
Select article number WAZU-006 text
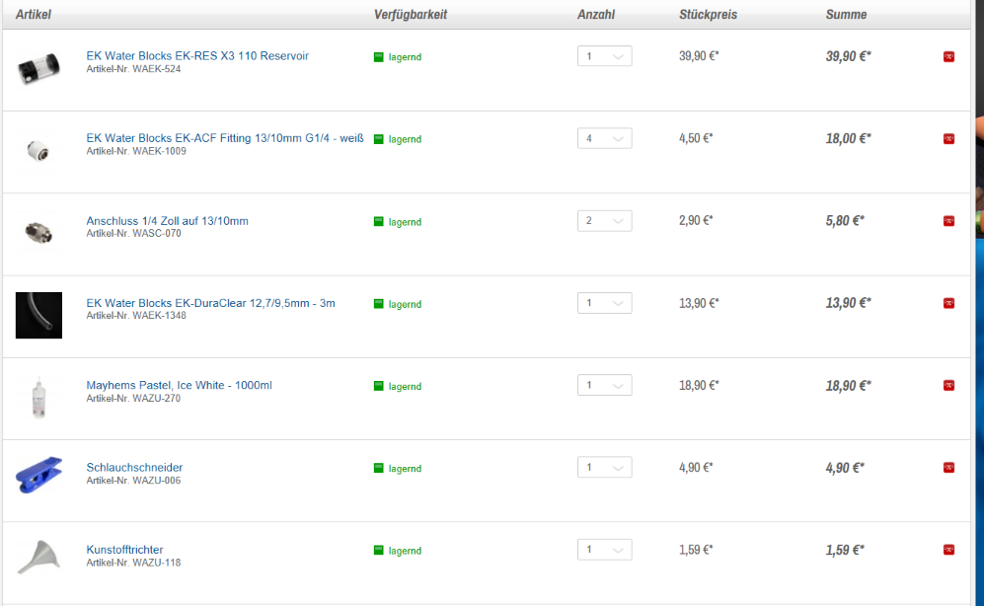[x=157, y=481]
